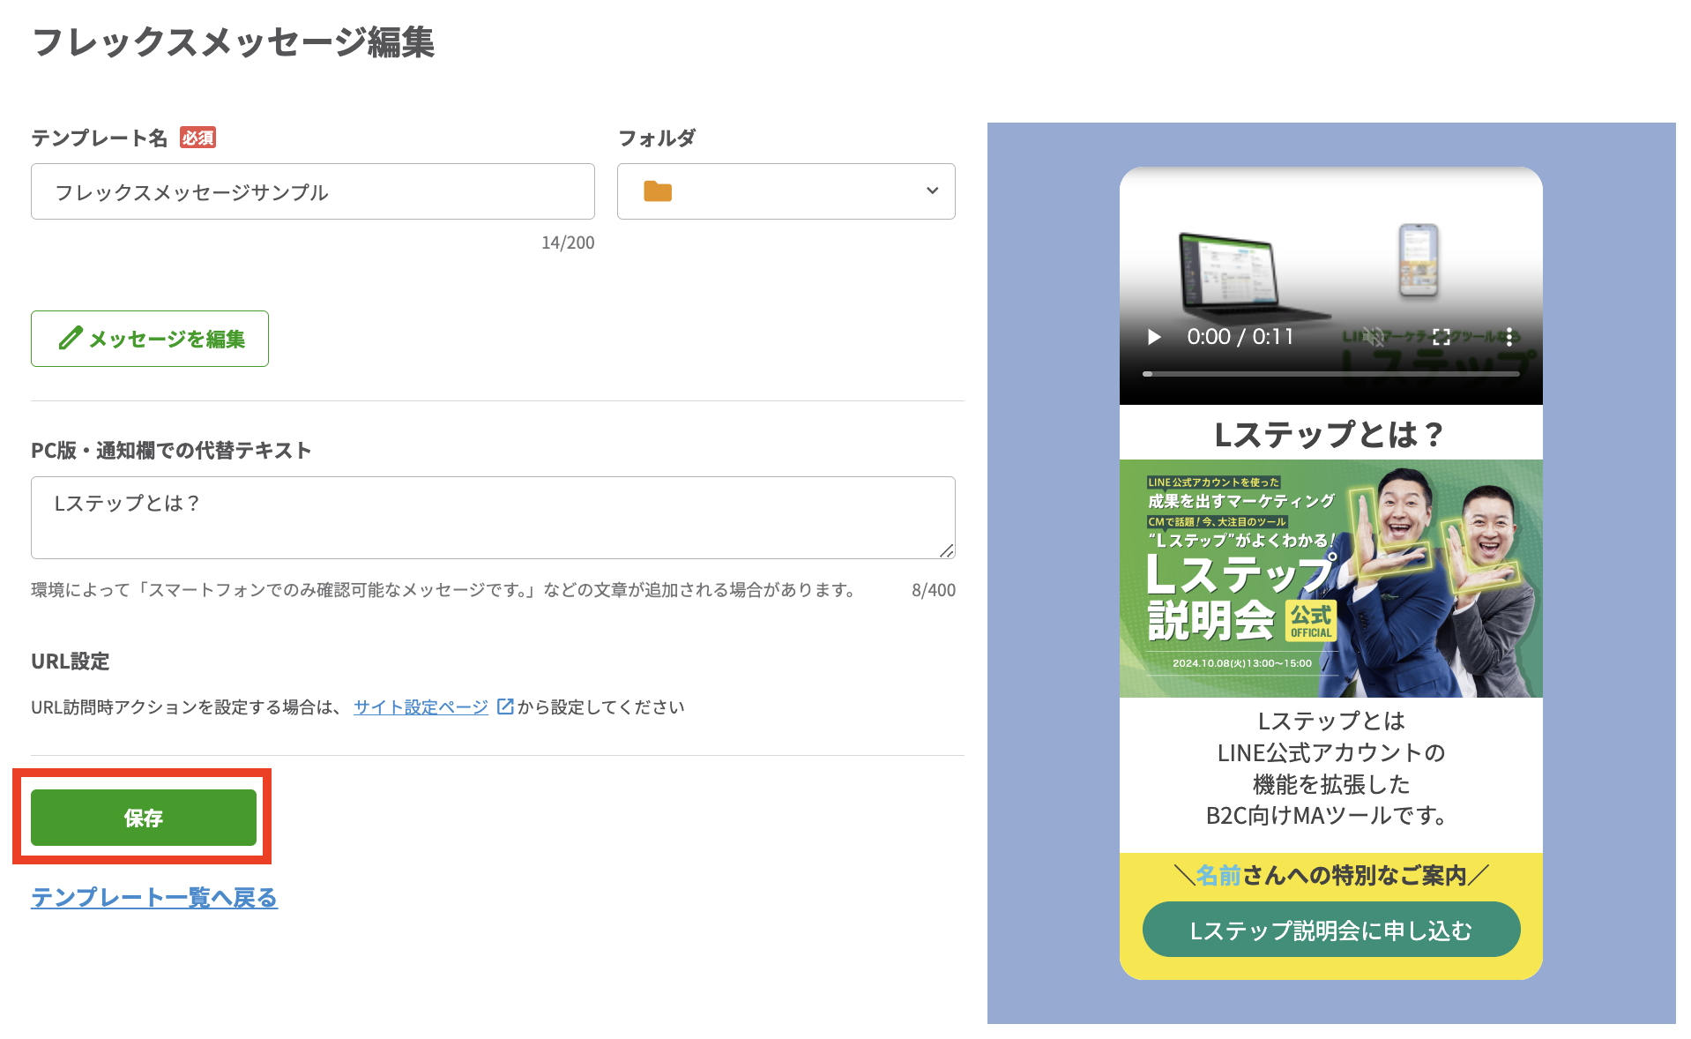Expand the フォルダ dropdown chevron
Image resolution: width=1691 pixels, height=1039 pixels.
click(x=932, y=191)
